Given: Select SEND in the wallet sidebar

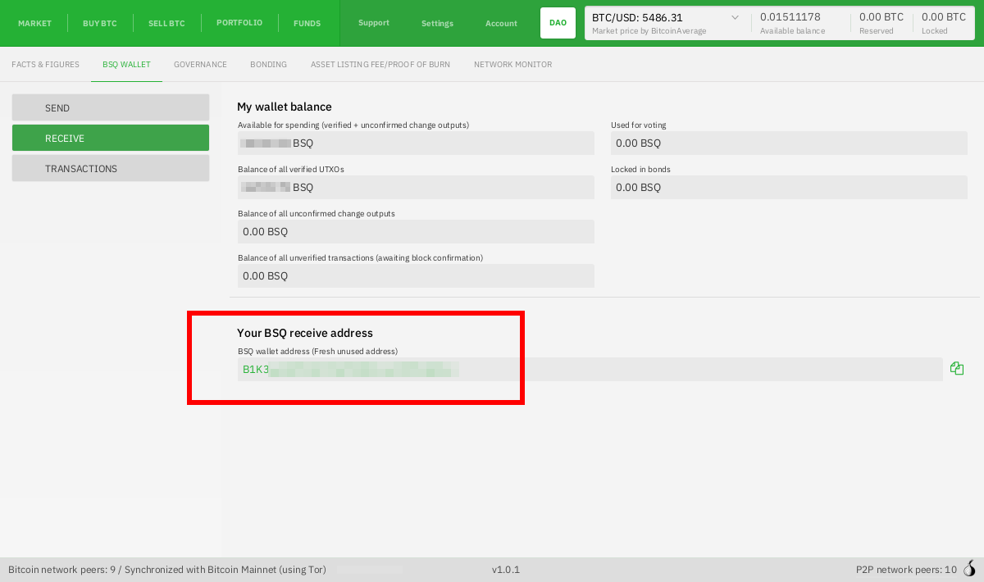Looking at the screenshot, I should 111,108.
